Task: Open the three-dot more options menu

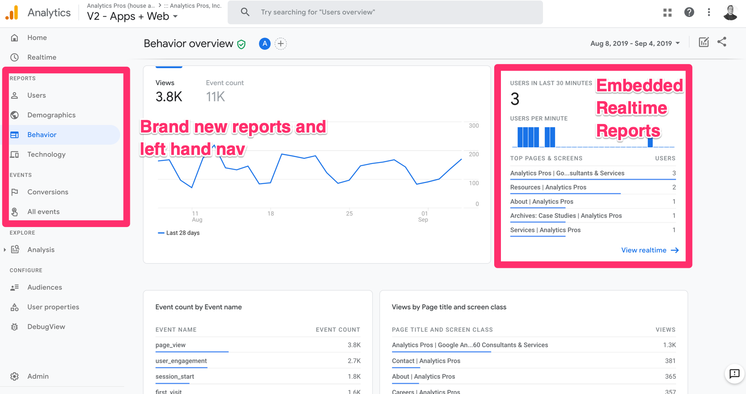Action: tap(709, 12)
